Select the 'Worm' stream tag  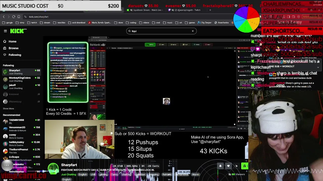pyautogui.click(x=195, y=174)
